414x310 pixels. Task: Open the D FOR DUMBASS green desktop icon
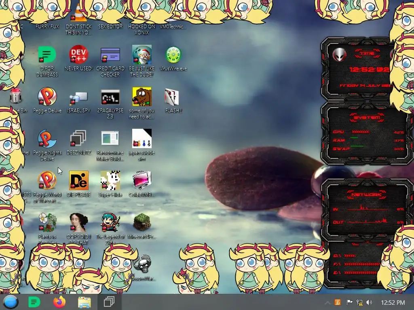47,54
